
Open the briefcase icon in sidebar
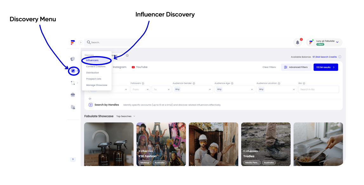tap(73, 95)
